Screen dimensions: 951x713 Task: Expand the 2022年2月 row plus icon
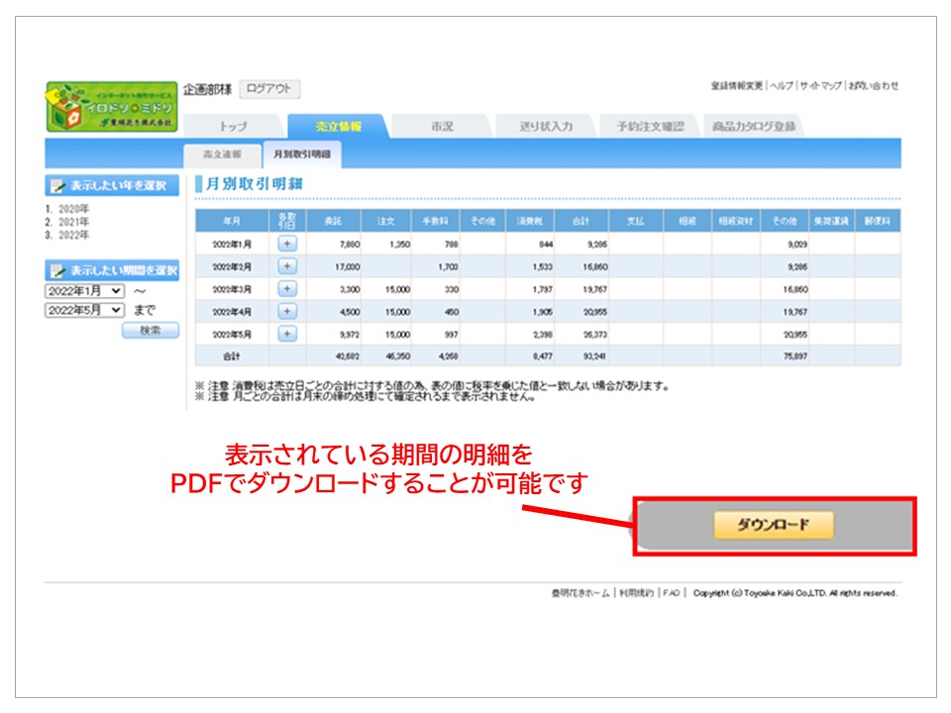pyautogui.click(x=287, y=265)
